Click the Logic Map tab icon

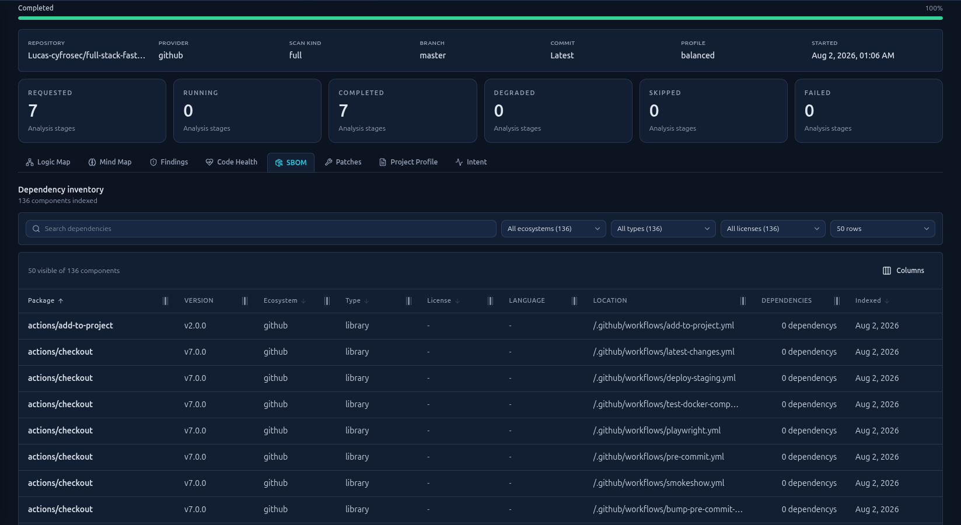tap(30, 162)
